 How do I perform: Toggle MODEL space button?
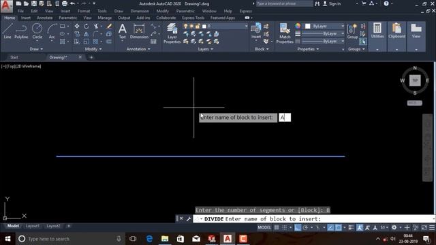[x=264, y=227]
